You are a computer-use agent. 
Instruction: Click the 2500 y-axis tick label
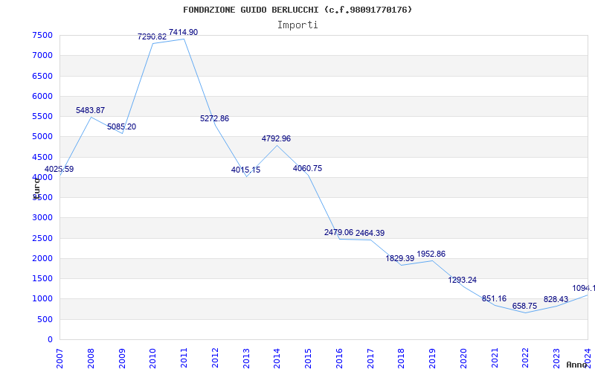(x=42, y=238)
